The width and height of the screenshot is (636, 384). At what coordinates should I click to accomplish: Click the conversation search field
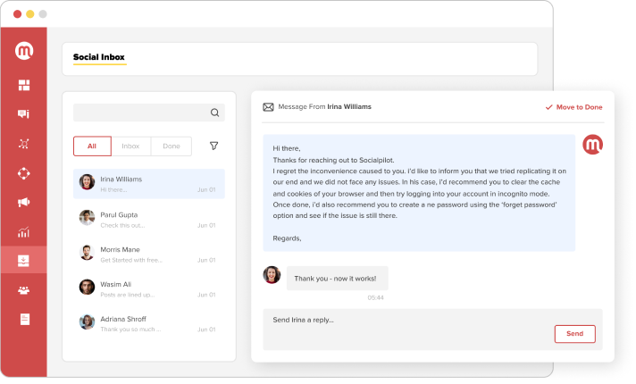click(149, 113)
